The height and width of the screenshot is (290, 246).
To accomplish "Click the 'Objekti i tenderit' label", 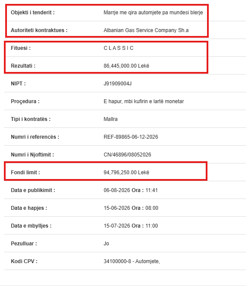I will [33, 13].
